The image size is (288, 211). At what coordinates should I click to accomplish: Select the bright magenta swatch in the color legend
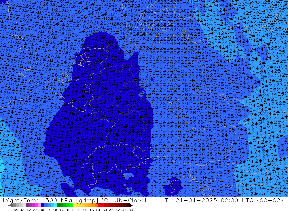36,205
